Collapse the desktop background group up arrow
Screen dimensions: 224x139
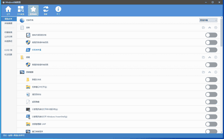[209, 72]
